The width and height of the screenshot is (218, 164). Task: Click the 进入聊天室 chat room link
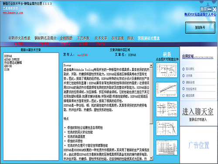198,112
